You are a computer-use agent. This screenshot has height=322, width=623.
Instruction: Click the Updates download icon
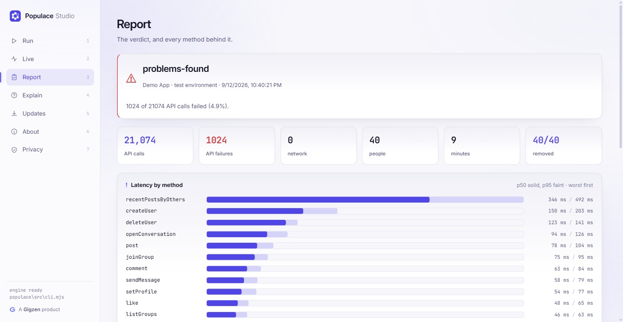pyautogui.click(x=14, y=113)
